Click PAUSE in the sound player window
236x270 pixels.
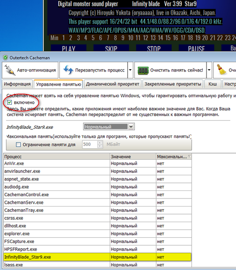(197, 48)
